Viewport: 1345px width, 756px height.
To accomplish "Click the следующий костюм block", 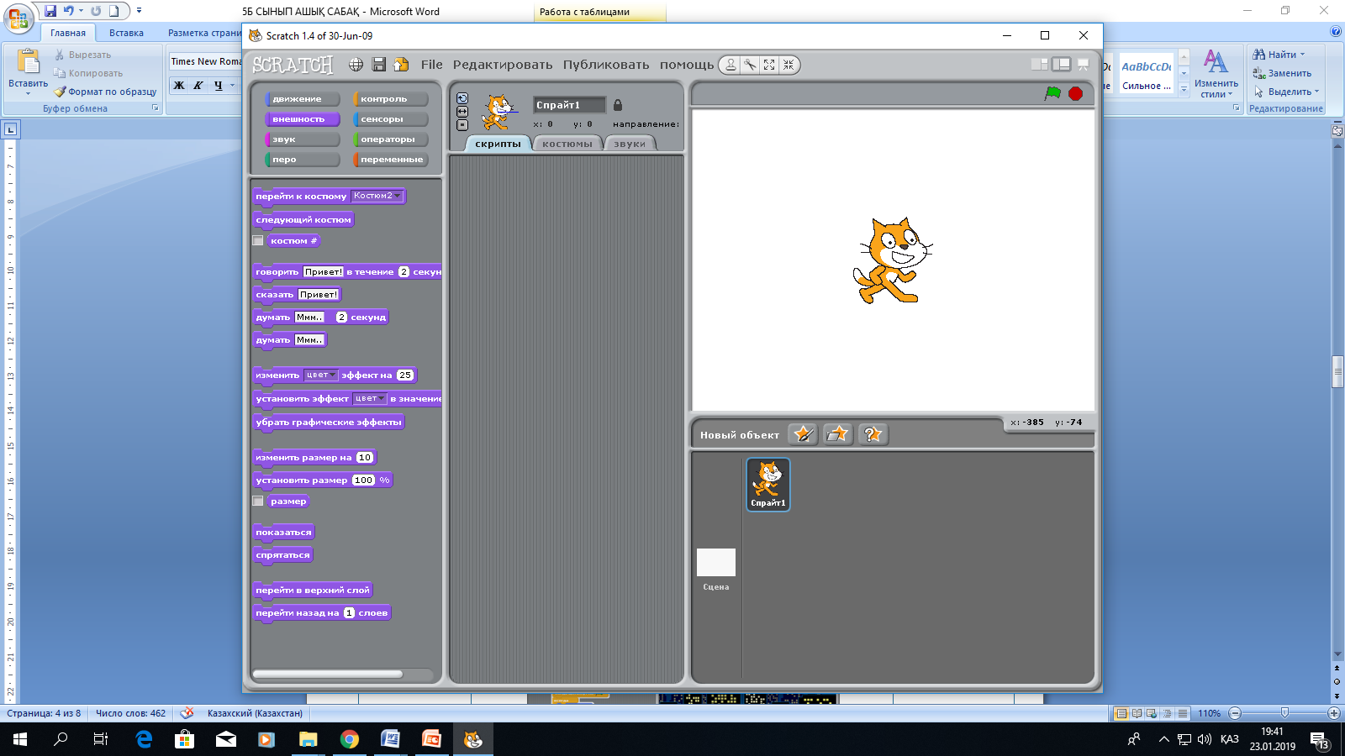I will pos(303,220).
